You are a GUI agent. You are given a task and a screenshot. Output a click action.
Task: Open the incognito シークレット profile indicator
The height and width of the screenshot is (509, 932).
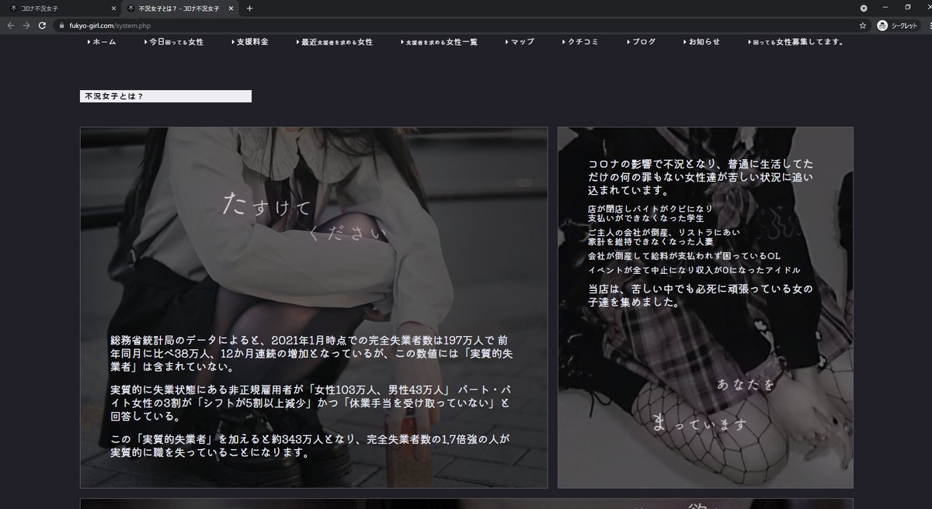(x=896, y=25)
